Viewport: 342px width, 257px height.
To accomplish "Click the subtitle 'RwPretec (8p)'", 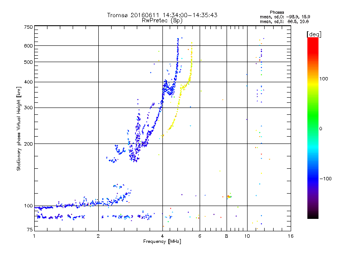I will click(162, 21).
